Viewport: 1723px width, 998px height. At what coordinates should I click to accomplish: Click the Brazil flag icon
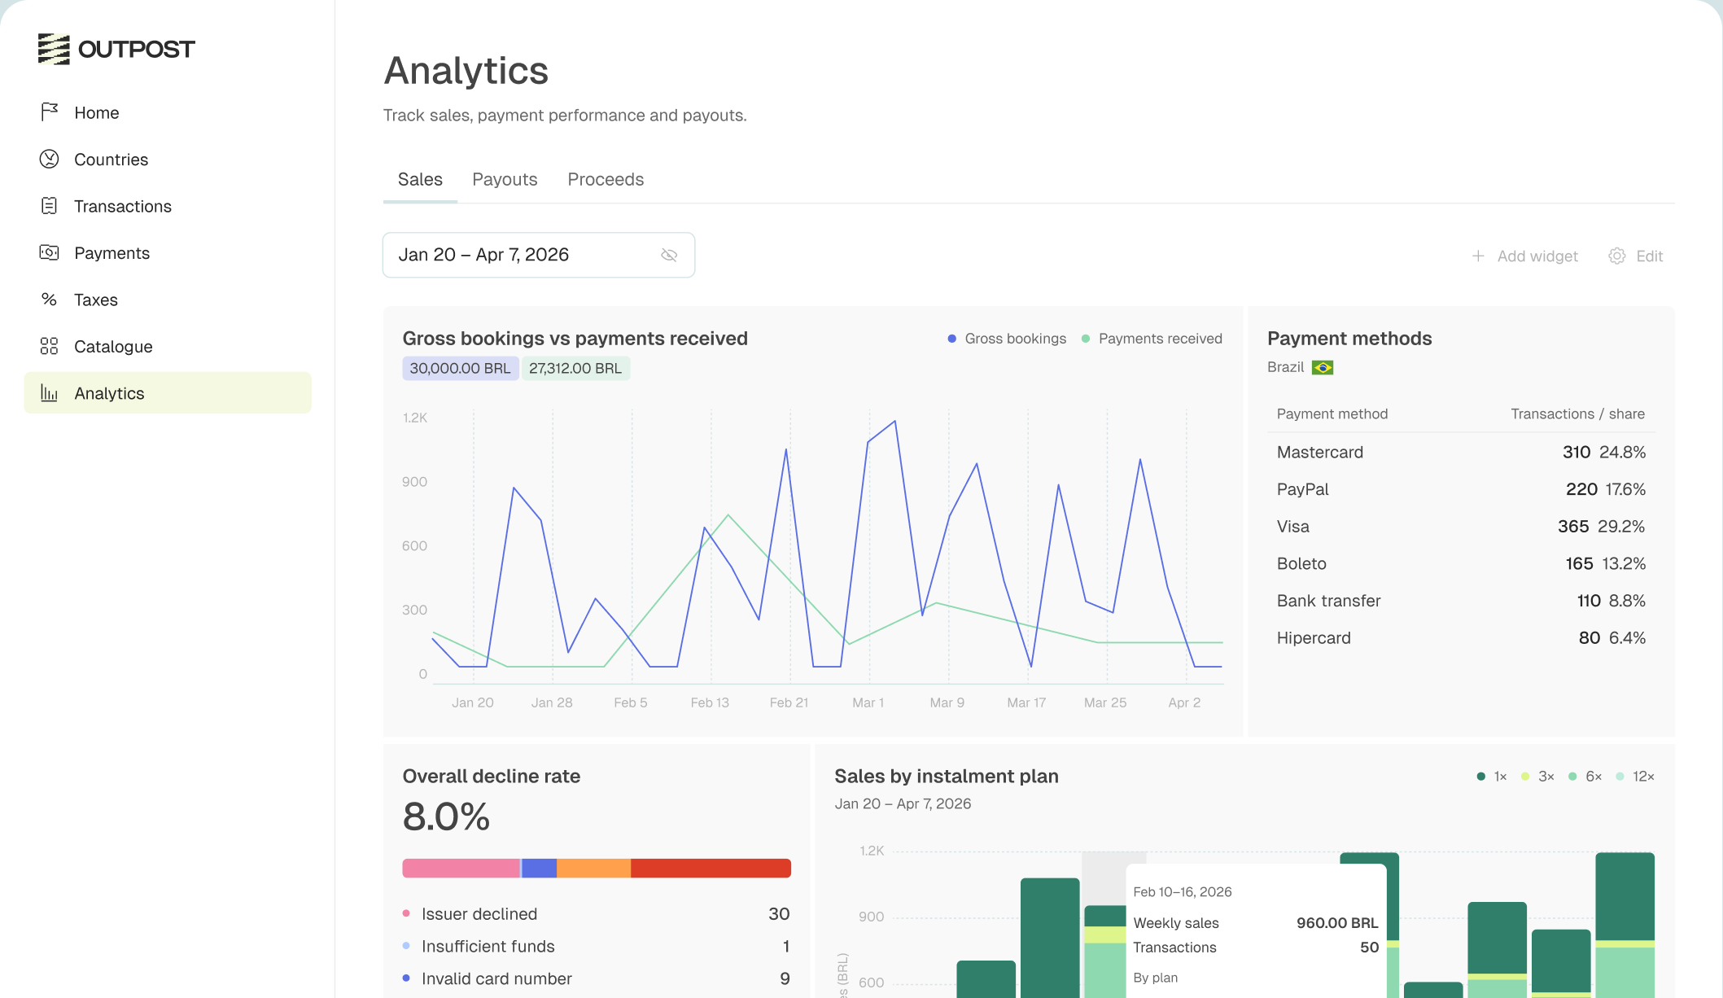[x=1323, y=368]
